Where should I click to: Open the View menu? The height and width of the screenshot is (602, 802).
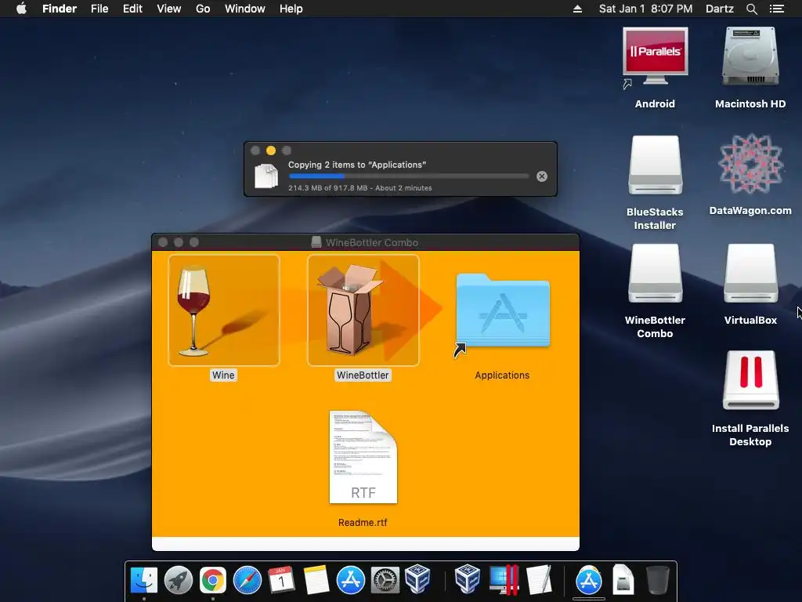pyautogui.click(x=169, y=9)
